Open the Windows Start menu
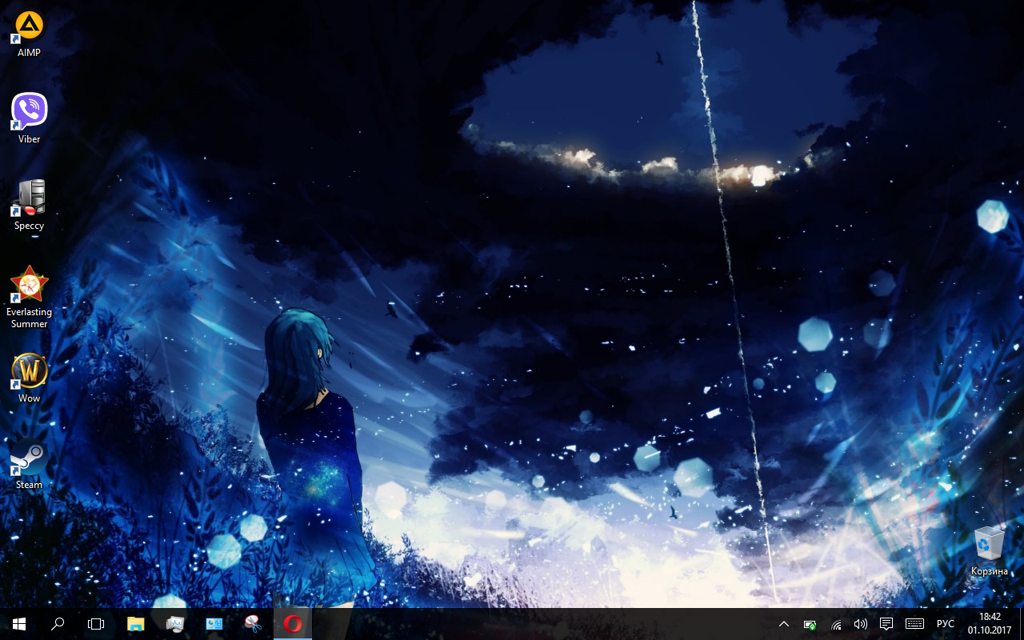The width and height of the screenshot is (1024, 640). tap(19, 624)
